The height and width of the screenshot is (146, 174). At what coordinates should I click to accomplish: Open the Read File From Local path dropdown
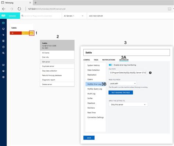click(x=123, y=83)
